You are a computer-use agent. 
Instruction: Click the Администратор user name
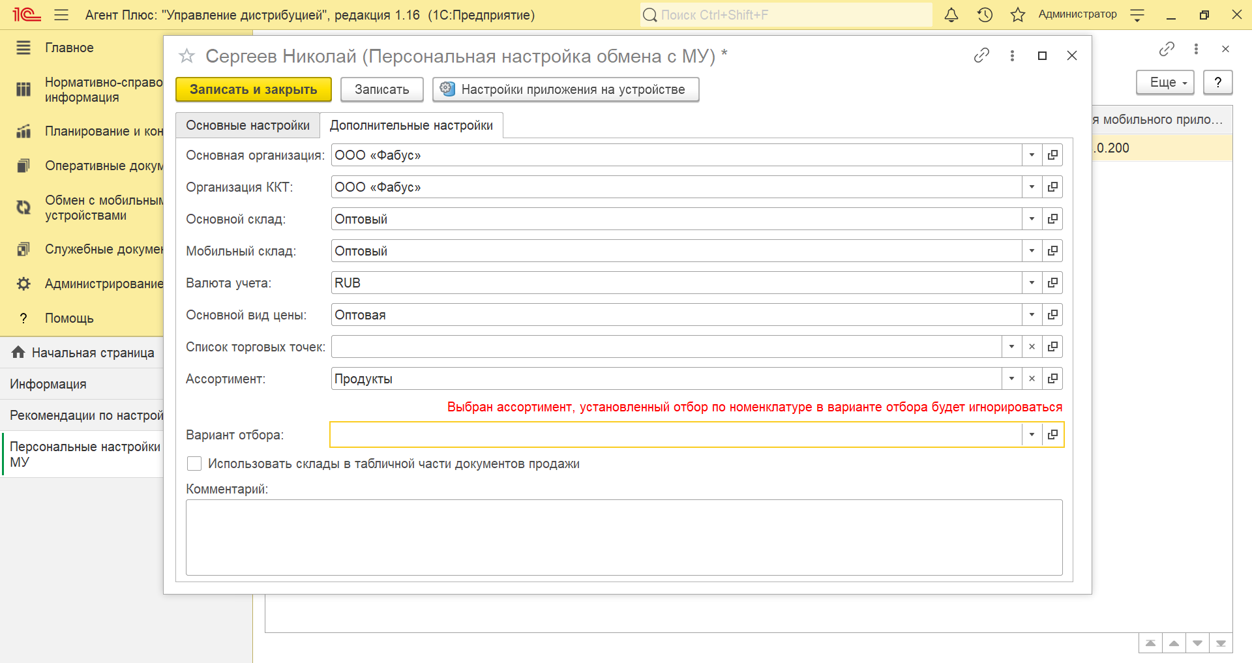[1077, 14]
